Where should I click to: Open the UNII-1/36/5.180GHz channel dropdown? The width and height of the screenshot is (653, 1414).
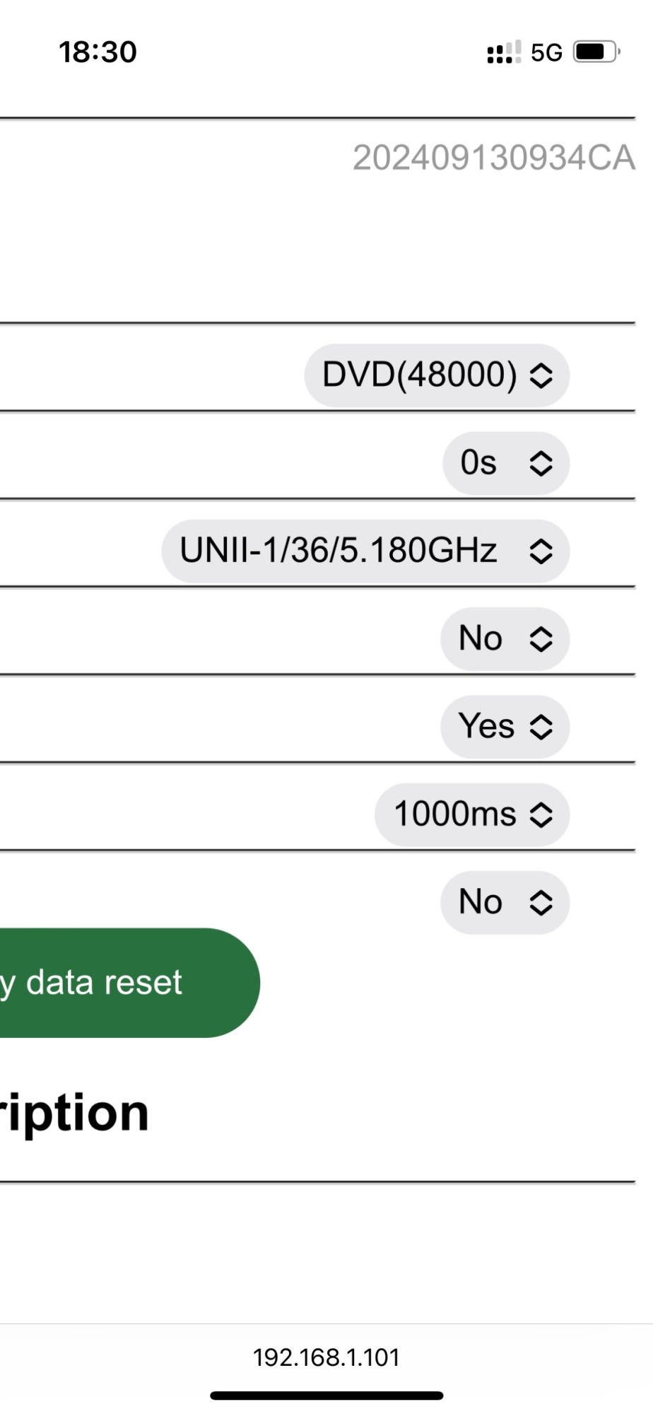tap(365, 551)
